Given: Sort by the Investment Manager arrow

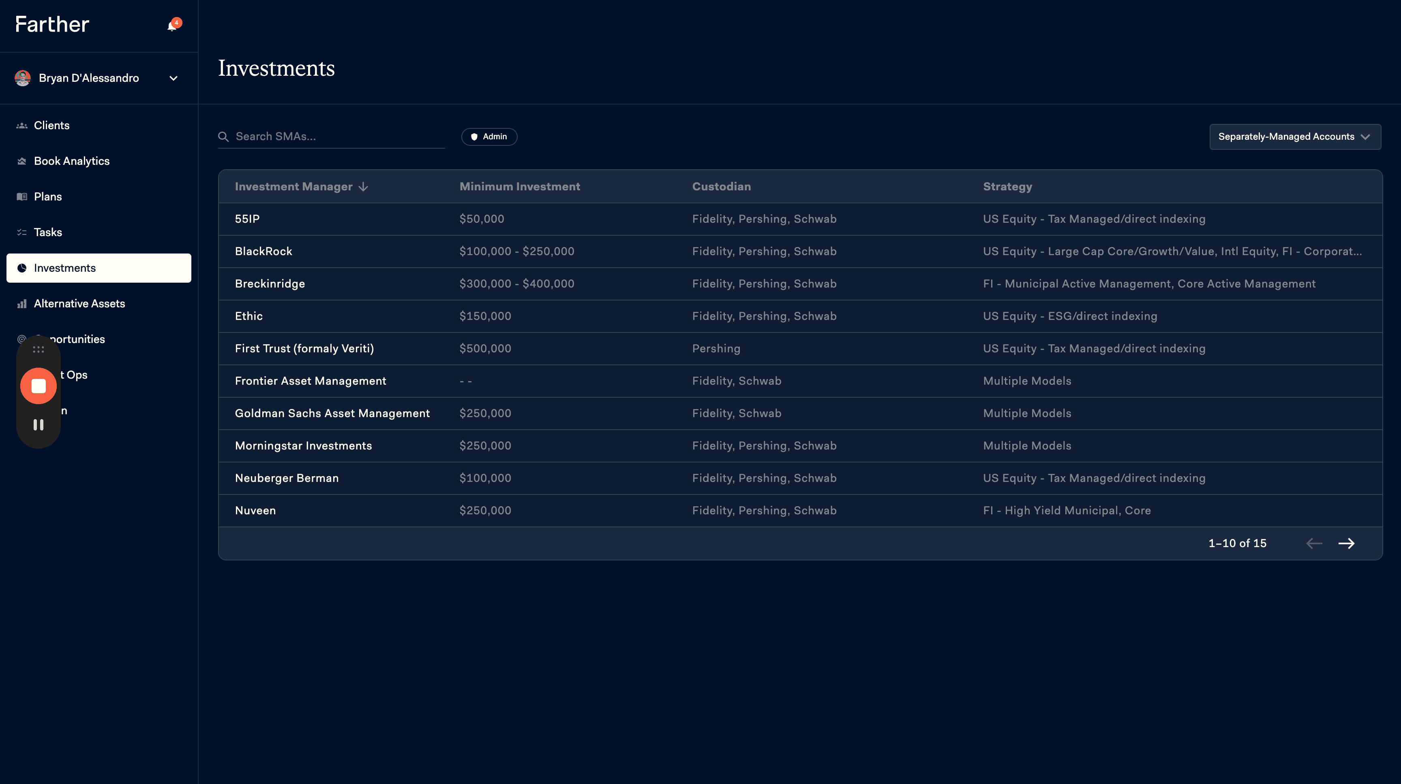Looking at the screenshot, I should [x=363, y=187].
